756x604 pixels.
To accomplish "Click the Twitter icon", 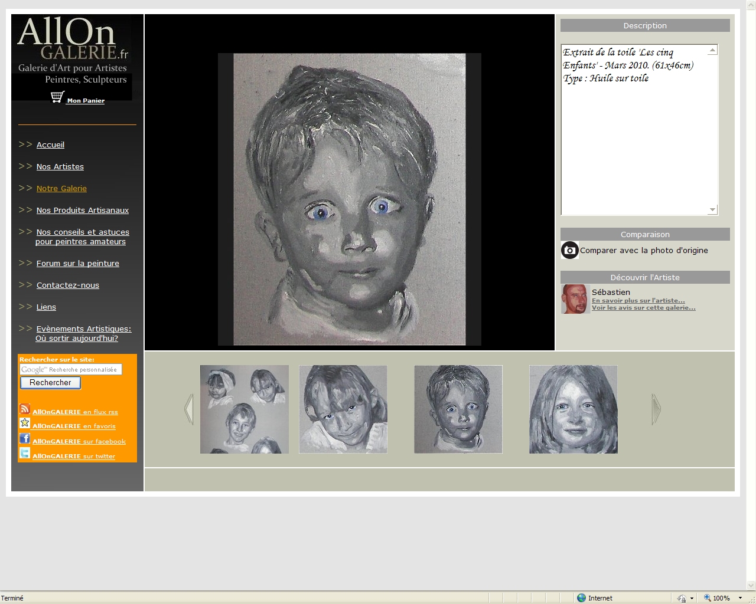I will pos(25,453).
